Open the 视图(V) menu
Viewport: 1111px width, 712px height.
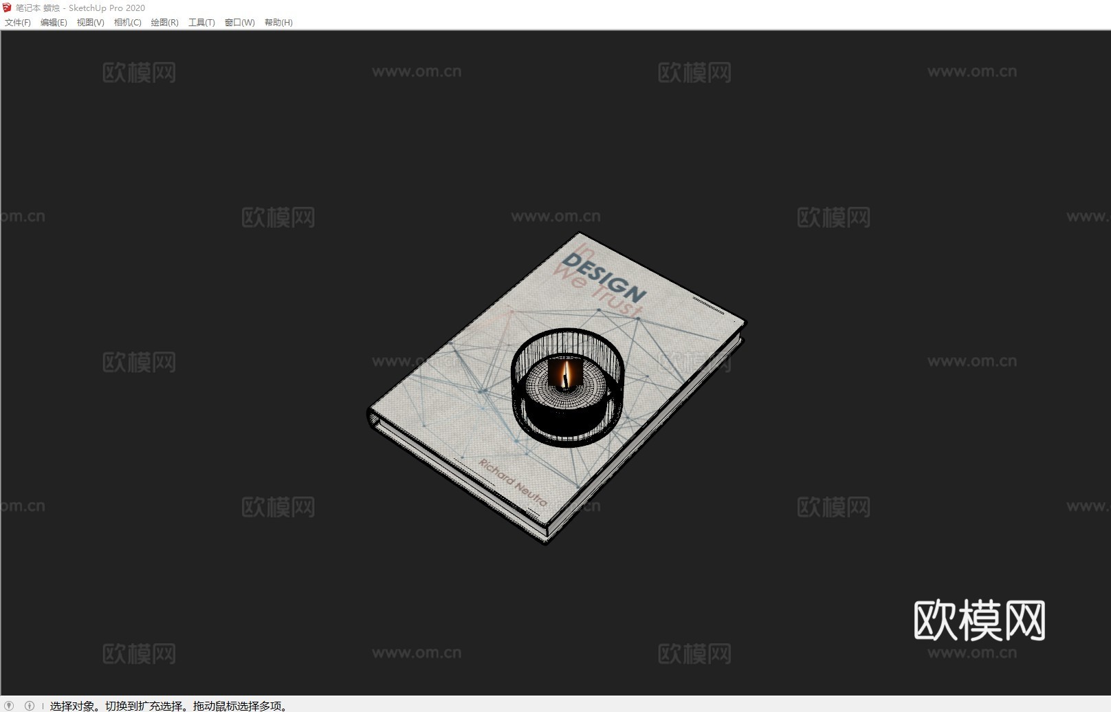click(90, 23)
